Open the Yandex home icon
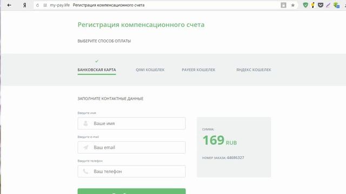346x194 pixels. click(24, 5)
